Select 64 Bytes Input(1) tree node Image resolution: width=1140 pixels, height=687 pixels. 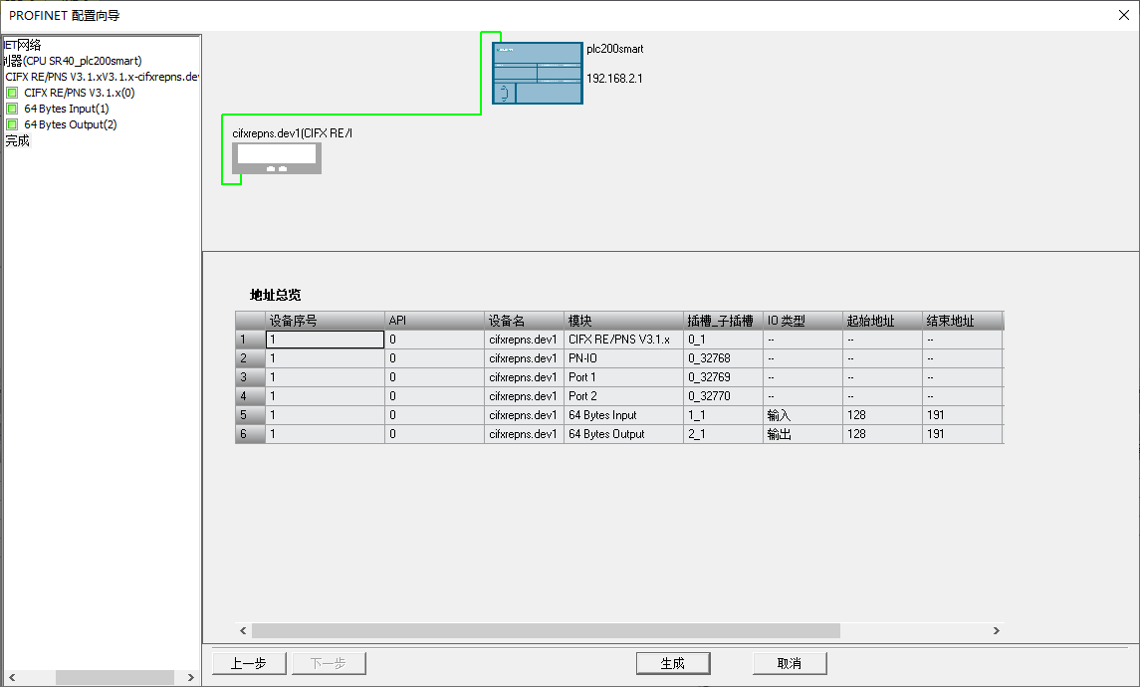(x=66, y=109)
